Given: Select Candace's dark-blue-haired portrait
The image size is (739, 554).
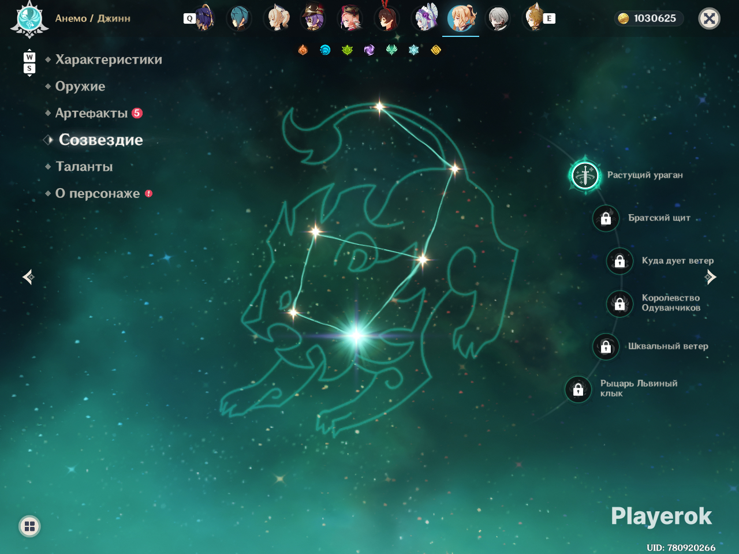Looking at the screenshot, I should pos(203,18).
